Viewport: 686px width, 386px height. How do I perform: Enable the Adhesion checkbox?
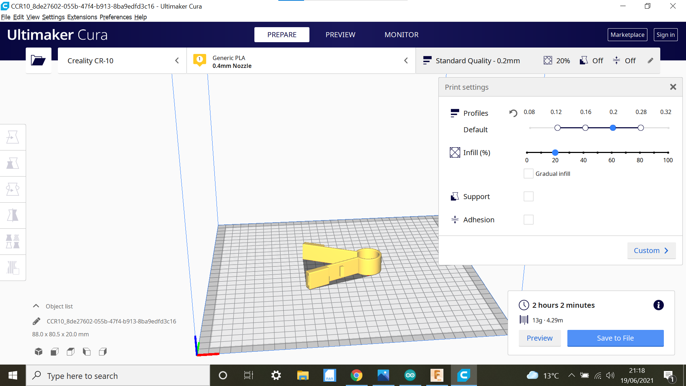(528, 219)
